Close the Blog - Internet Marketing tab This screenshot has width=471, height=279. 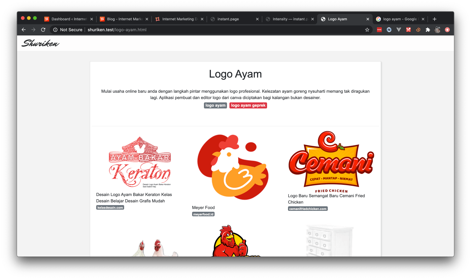point(147,19)
